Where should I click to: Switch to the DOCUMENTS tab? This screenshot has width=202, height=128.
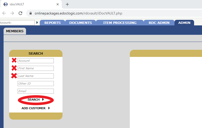pyautogui.click(x=81, y=23)
